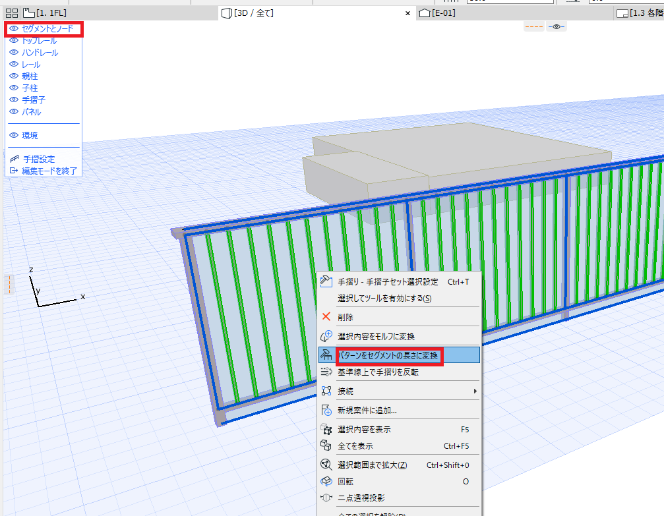This screenshot has height=516, width=664.
Task: Expand the 接続 submenu arrow
Action: [x=475, y=391]
